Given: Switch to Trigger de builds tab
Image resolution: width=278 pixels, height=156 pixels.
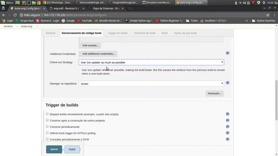Looking at the screenshot, I should (x=118, y=33).
